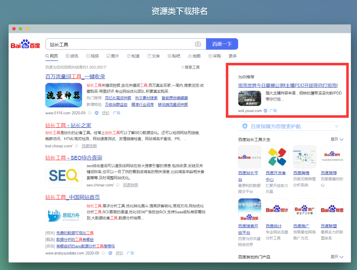Switch to the 地图 tab

point(194,56)
